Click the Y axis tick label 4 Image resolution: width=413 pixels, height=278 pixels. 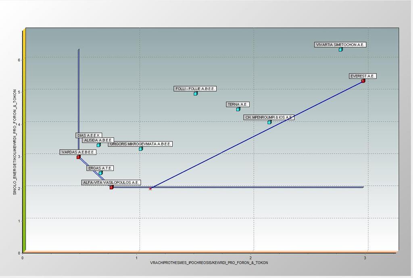click(x=19, y=124)
